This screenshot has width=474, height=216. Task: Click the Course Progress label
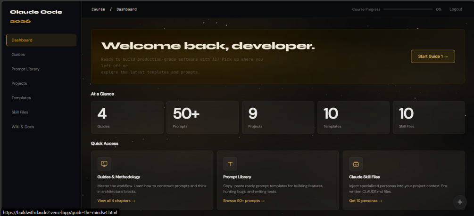point(366,9)
